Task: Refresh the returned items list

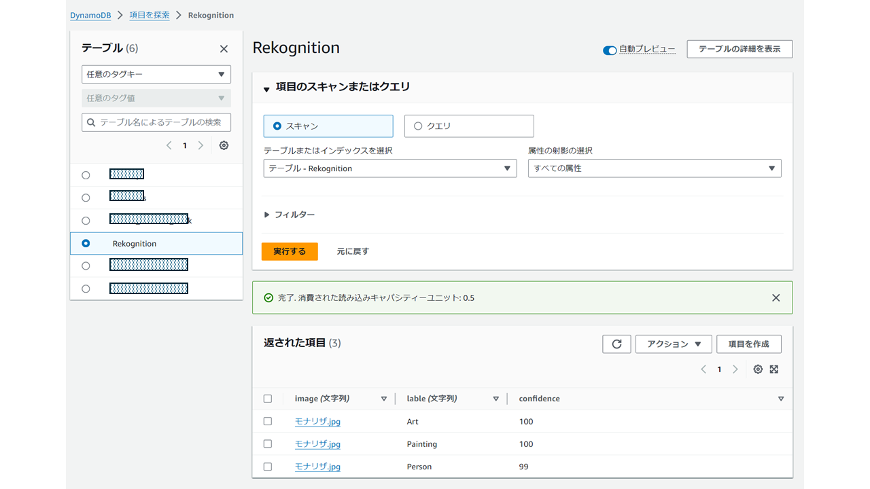Action: click(616, 344)
